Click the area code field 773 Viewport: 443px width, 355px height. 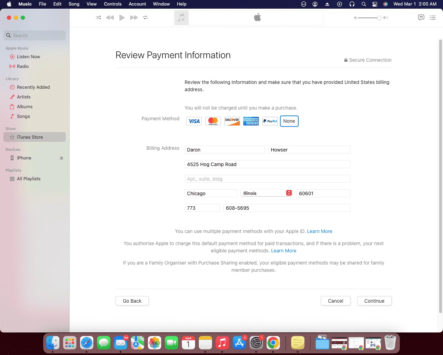coord(202,208)
